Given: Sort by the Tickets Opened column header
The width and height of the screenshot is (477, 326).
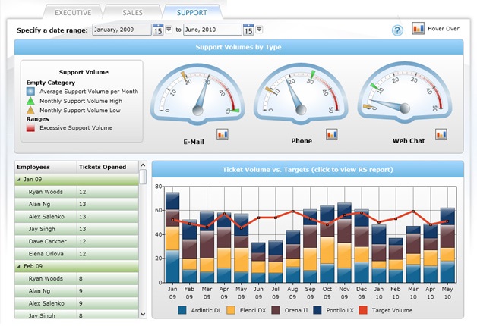Looking at the screenshot, I should click(107, 167).
